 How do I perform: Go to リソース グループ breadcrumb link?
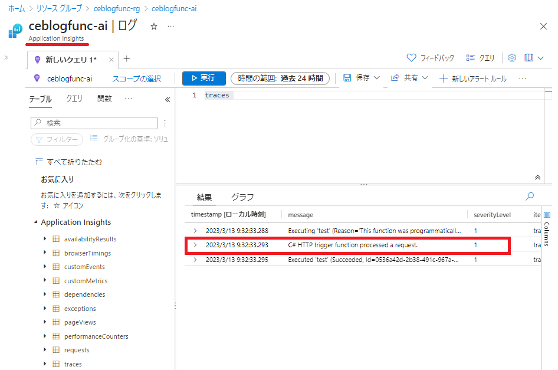coord(59,8)
